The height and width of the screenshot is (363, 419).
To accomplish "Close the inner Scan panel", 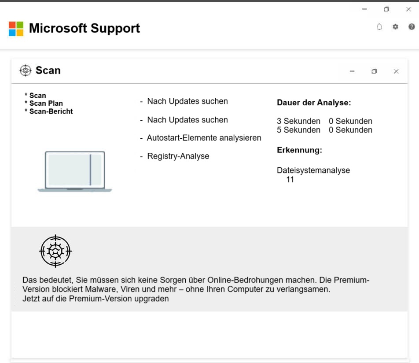I will tap(396, 71).
